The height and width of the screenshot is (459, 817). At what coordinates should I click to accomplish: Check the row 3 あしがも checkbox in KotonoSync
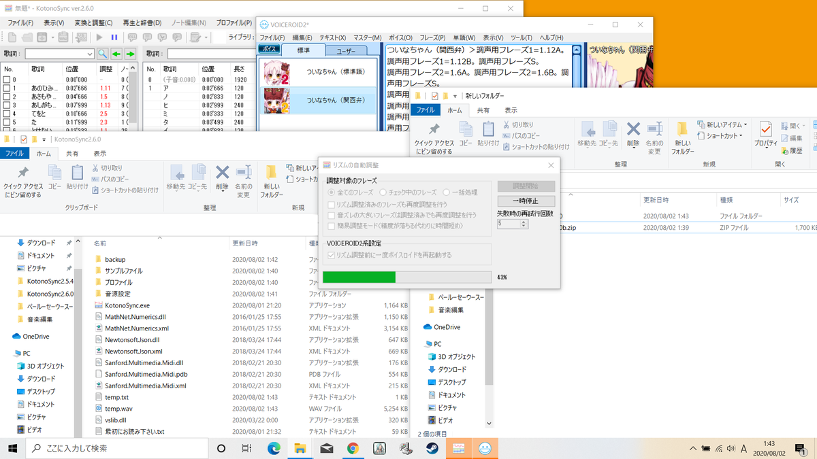(x=7, y=105)
